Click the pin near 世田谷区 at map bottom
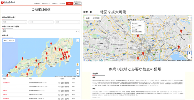 point(138,58)
